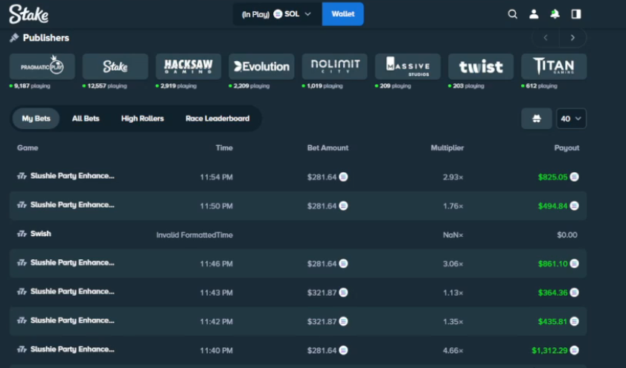This screenshot has width=626, height=368.
Task: Open the Stake publisher card
Action: pos(115,66)
